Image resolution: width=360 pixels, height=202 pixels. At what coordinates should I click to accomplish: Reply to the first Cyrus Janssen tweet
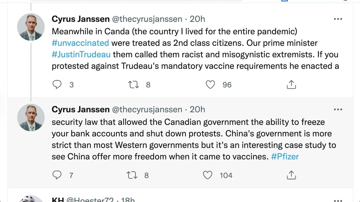57,84
